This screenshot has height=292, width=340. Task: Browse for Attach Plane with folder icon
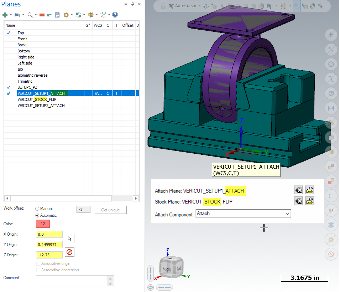pyautogui.click(x=310, y=190)
